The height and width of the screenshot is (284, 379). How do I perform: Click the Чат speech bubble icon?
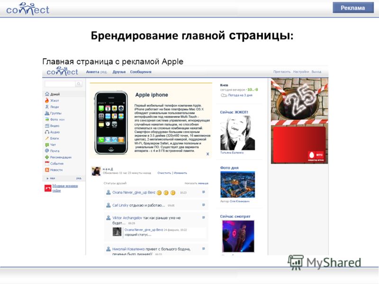47,145
